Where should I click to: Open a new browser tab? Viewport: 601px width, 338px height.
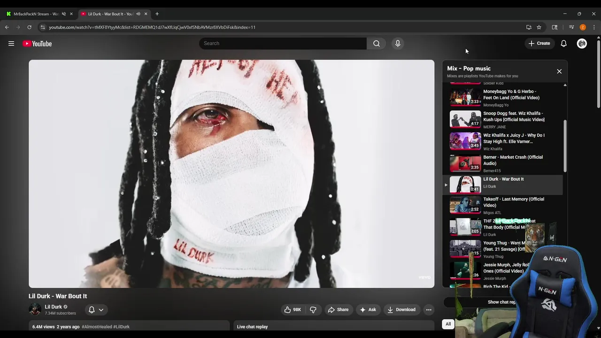157,14
